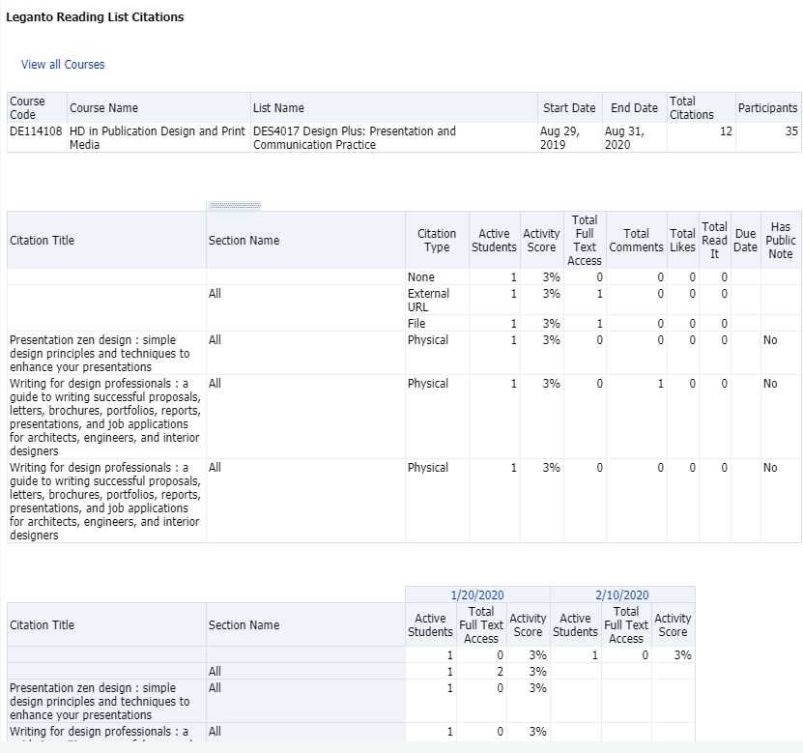Image resolution: width=803 pixels, height=753 pixels.
Task: Click the Due Date column header
Action: [x=746, y=241]
